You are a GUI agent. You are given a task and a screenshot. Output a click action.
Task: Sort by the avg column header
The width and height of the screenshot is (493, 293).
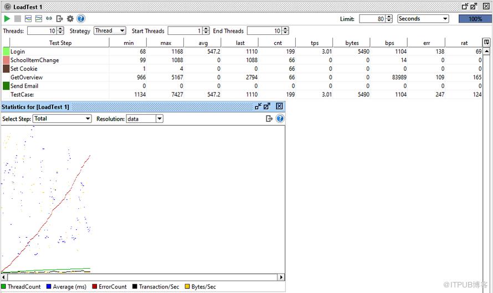tap(203, 43)
